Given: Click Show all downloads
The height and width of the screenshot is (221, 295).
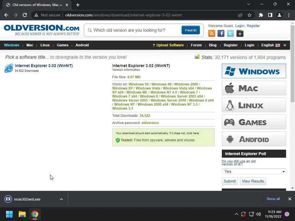Looking at the screenshot, I should coord(273,199).
